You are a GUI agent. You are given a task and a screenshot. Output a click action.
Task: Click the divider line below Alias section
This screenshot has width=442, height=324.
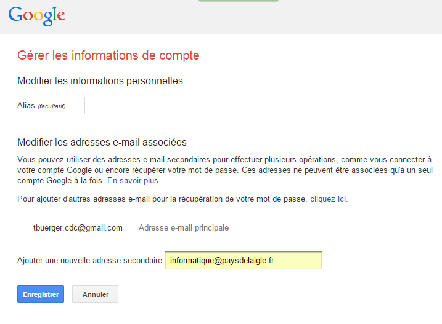pyautogui.click(x=229, y=127)
